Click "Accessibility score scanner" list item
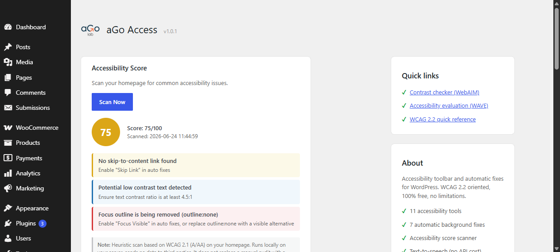 443,238
